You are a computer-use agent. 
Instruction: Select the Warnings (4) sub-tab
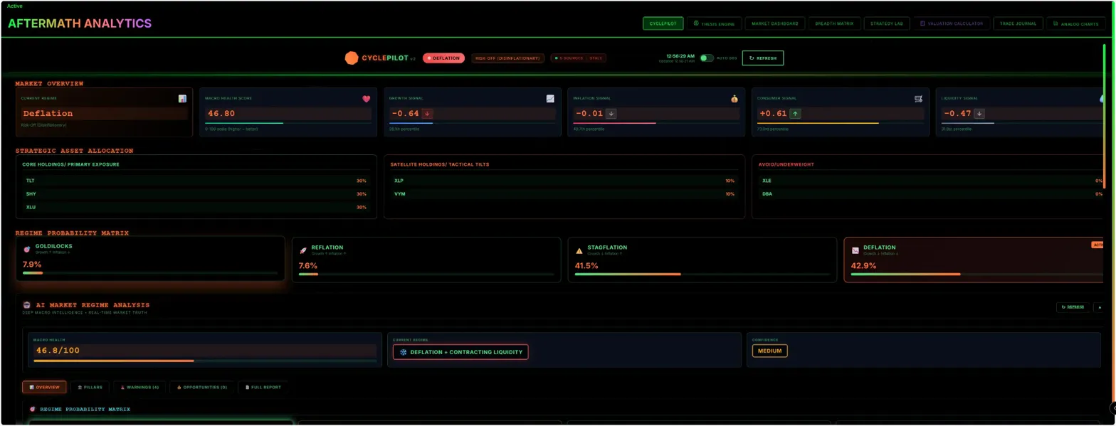point(139,387)
